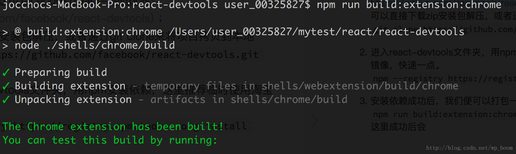Click the blog.csdn.net watermark link
This screenshot has width=516, height=154.
coord(469,148)
